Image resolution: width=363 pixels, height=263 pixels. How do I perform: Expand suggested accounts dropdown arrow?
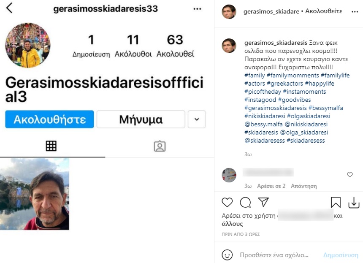click(x=197, y=119)
